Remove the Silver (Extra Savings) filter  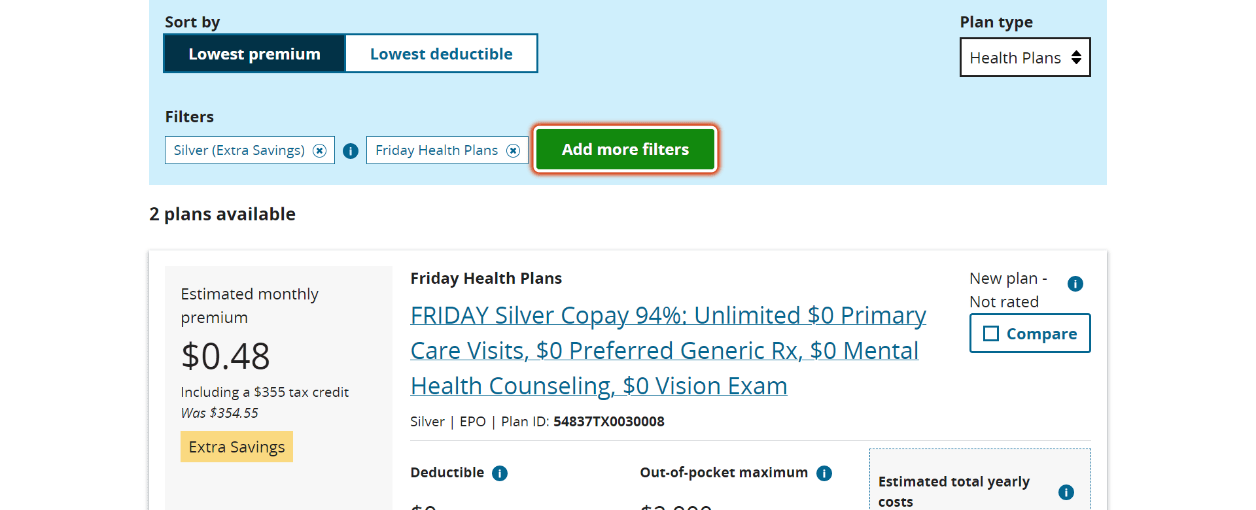tap(319, 151)
